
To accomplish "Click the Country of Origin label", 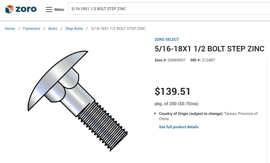I will pos(191,114).
